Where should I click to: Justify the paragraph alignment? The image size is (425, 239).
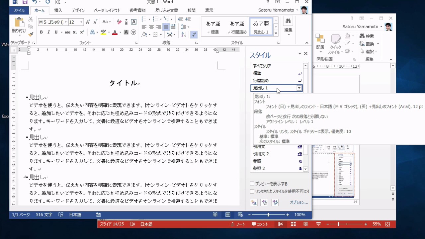point(166,27)
